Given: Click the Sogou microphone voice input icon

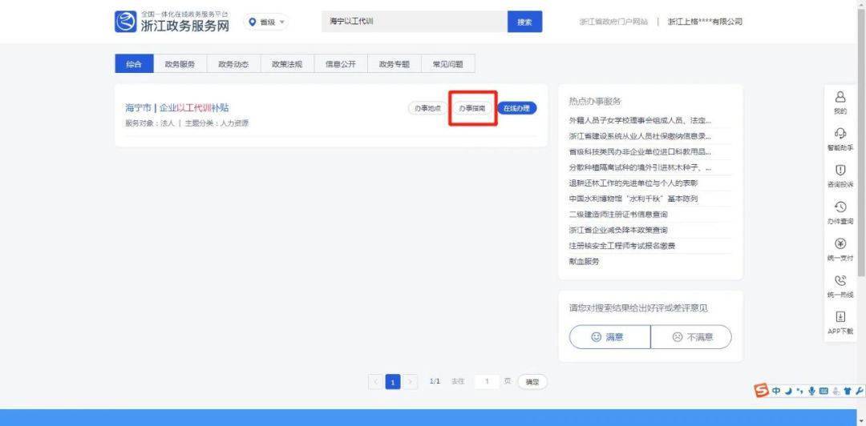Looking at the screenshot, I should coord(811,391).
